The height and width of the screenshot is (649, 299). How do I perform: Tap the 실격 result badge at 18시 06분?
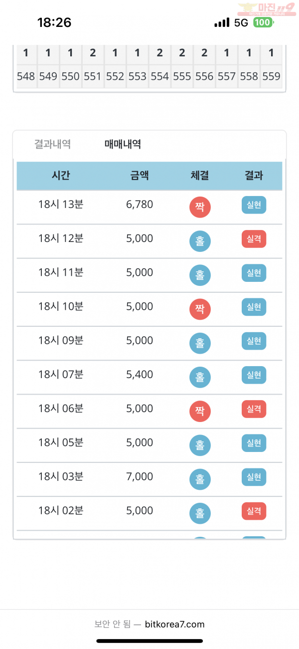pos(254,409)
